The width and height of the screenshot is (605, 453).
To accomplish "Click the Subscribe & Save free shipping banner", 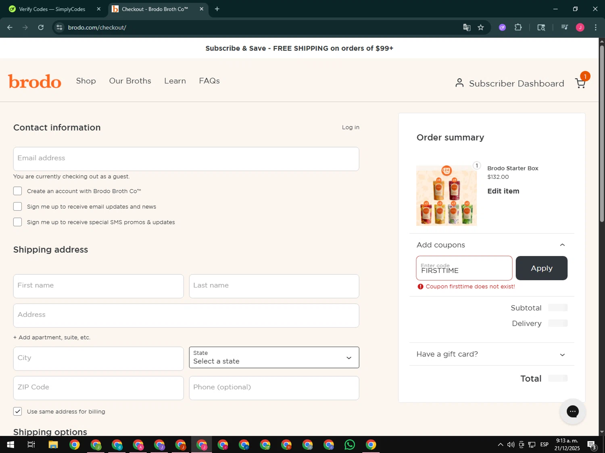I will click(x=299, y=48).
